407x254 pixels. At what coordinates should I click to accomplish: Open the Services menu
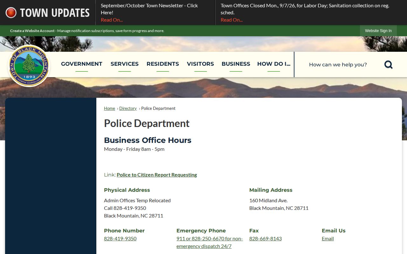pos(125,64)
